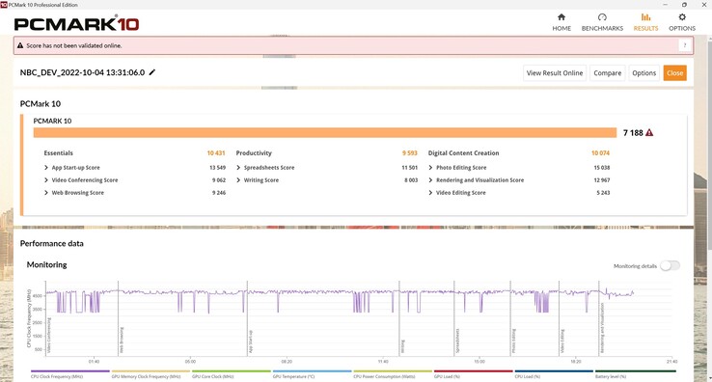Viewport: 712px width, 382px height.
Task: Expand Photo Editing Score breakdown
Action: [x=431, y=168]
